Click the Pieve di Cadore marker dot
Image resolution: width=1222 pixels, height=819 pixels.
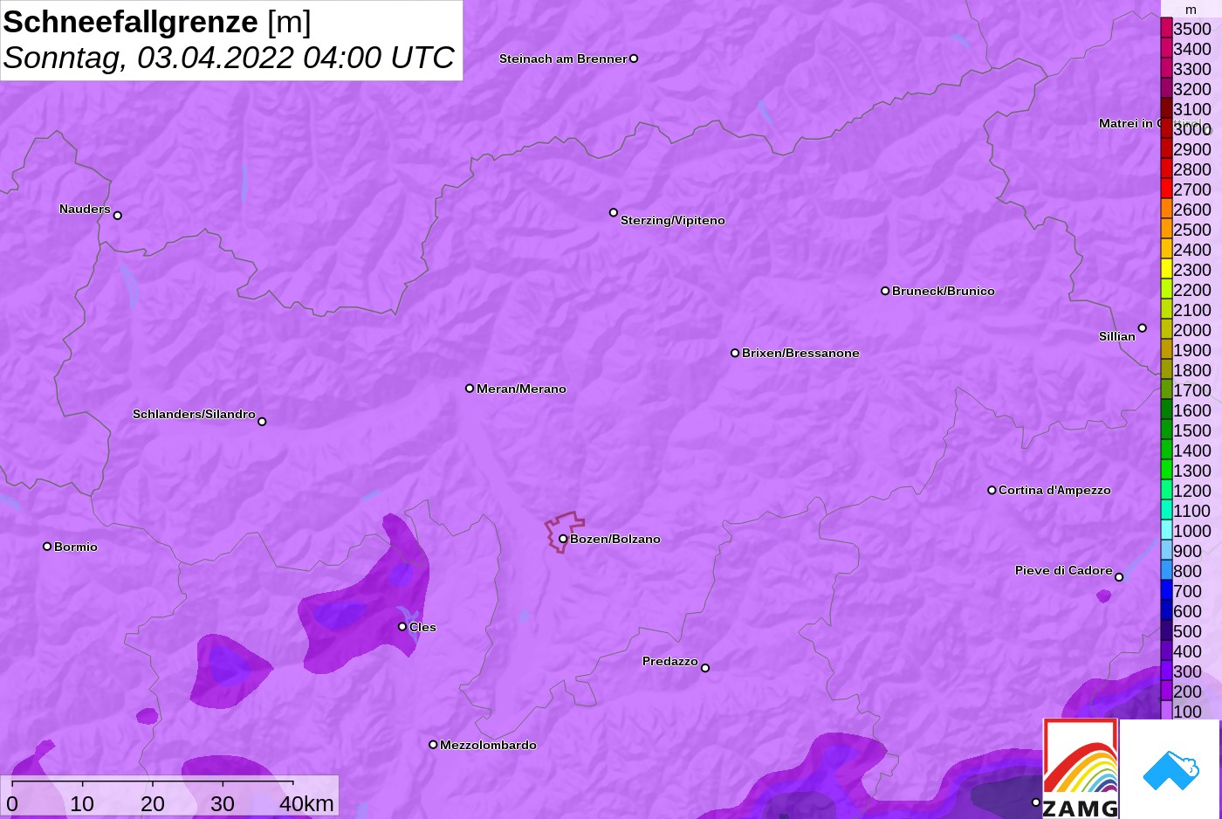(x=1119, y=577)
